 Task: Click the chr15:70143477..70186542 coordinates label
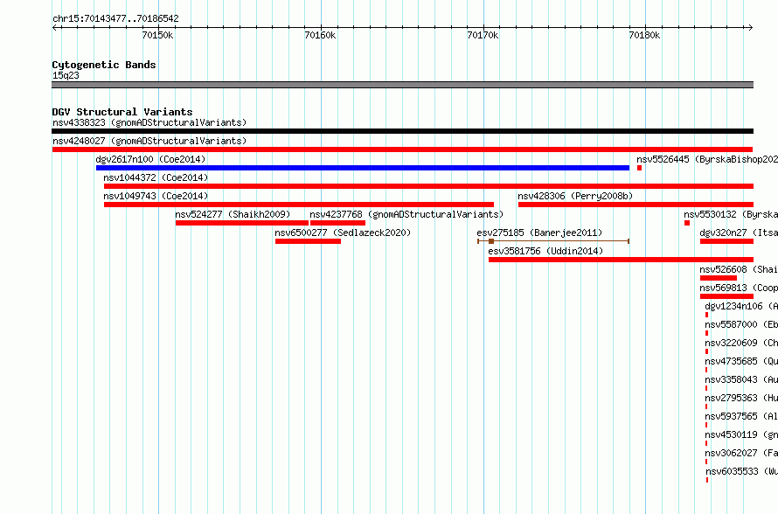tap(115, 18)
